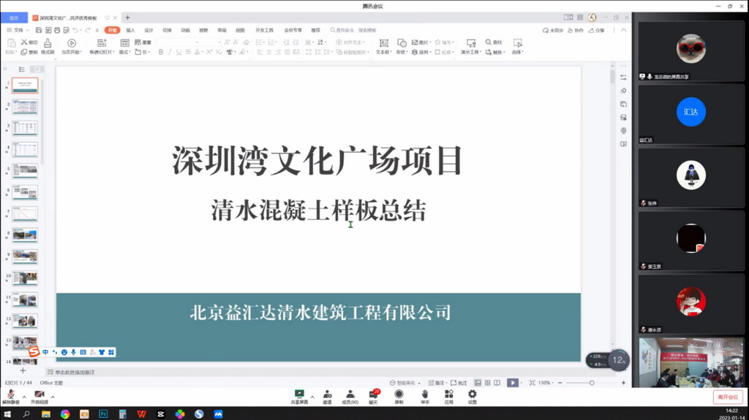Toggle Strikethrough formatting
This screenshot has width=749, height=420.
click(x=188, y=52)
